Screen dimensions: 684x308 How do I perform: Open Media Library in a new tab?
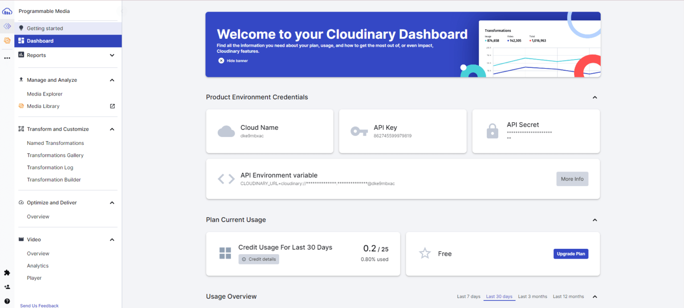coord(112,106)
